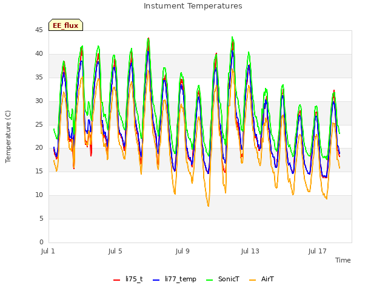This screenshot has width=388, height=291.
Task: Click the 20 y-axis tick label
Action: coord(39,148)
